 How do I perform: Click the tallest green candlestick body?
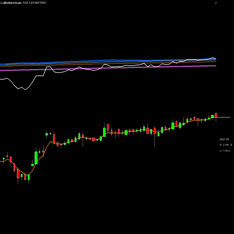36,158
